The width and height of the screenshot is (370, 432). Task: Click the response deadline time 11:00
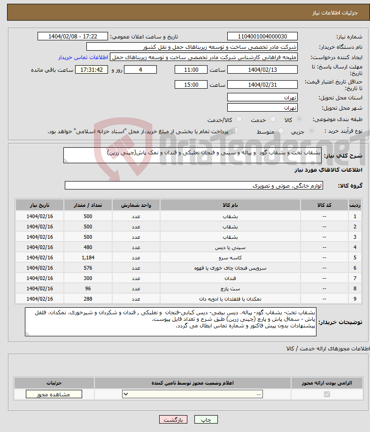click(191, 70)
